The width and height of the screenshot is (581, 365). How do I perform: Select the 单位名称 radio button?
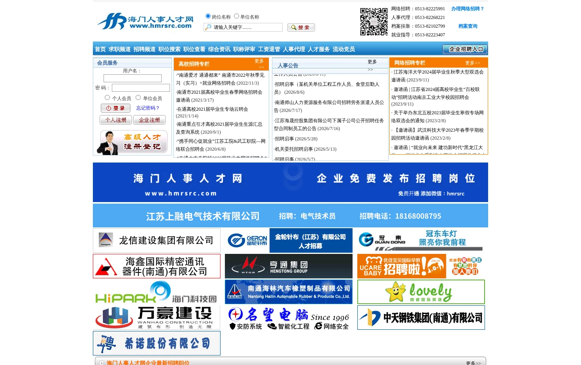coord(236,16)
